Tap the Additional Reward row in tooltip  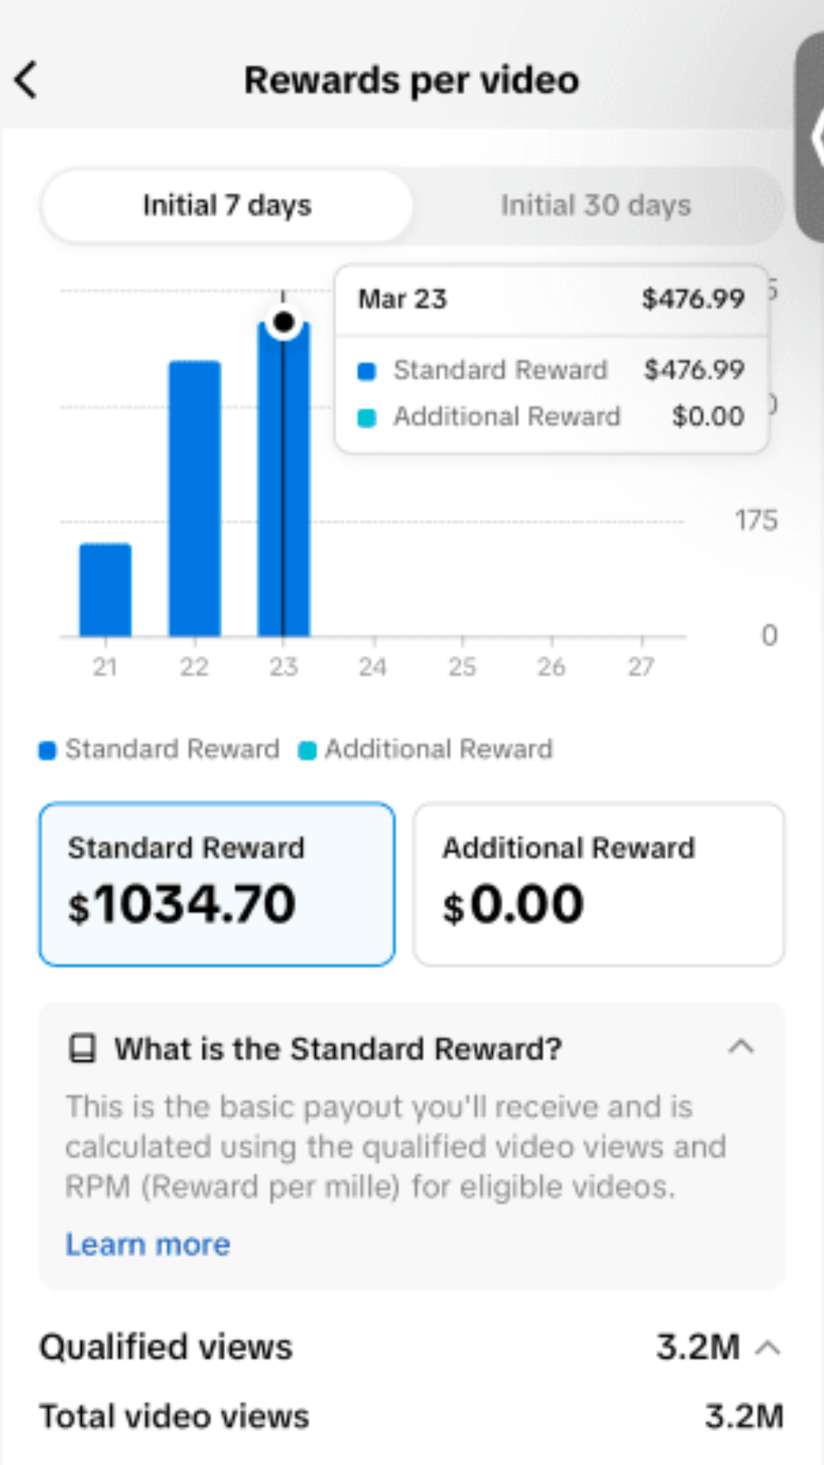click(551, 417)
